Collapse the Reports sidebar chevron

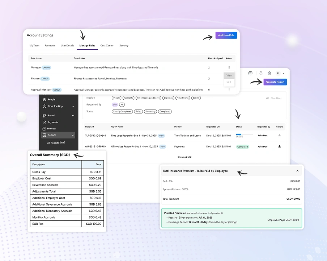(73, 135)
